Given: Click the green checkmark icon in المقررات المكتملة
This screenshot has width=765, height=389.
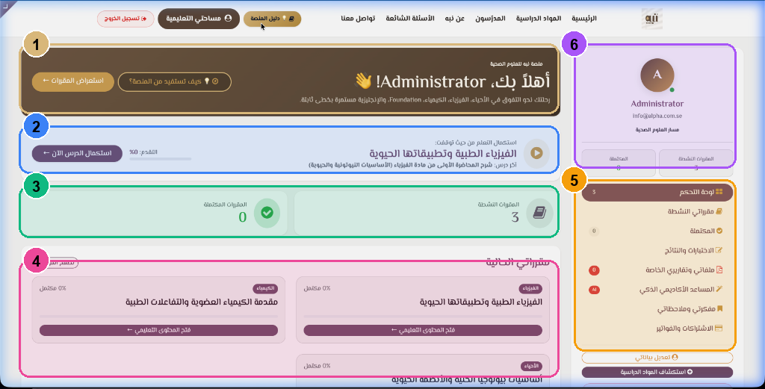Looking at the screenshot, I should [267, 213].
